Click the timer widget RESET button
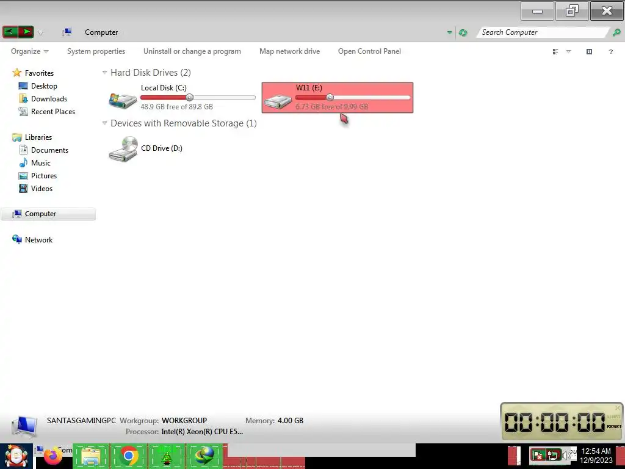 point(614,426)
